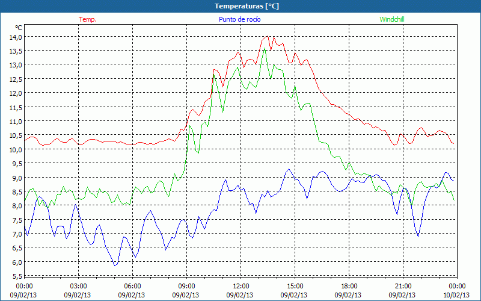
Task: Click the 6,5 y-axis value
Action: pos(17,248)
